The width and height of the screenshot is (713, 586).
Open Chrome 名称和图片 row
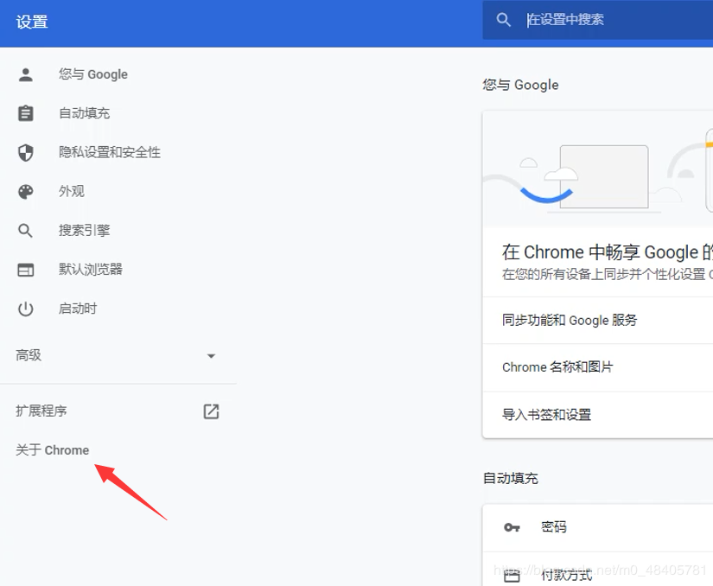click(597, 367)
